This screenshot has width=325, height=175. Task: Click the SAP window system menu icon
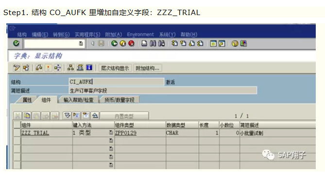13,28
